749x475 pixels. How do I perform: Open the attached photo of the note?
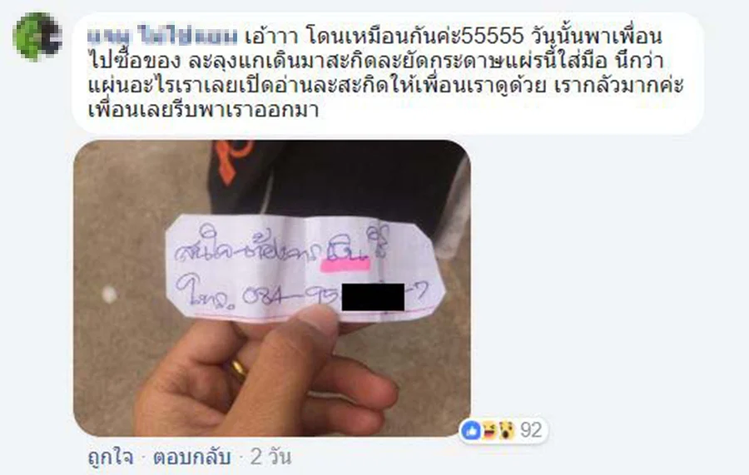click(272, 288)
